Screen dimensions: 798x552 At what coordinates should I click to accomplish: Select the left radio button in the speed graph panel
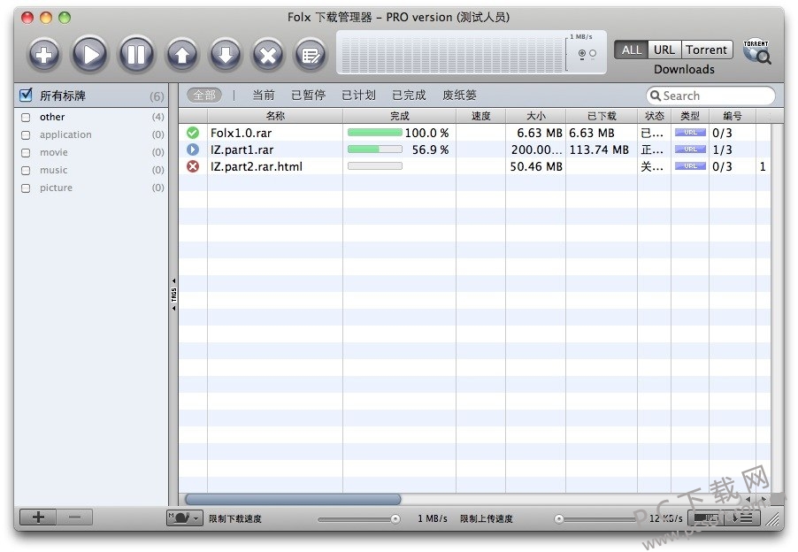(582, 53)
